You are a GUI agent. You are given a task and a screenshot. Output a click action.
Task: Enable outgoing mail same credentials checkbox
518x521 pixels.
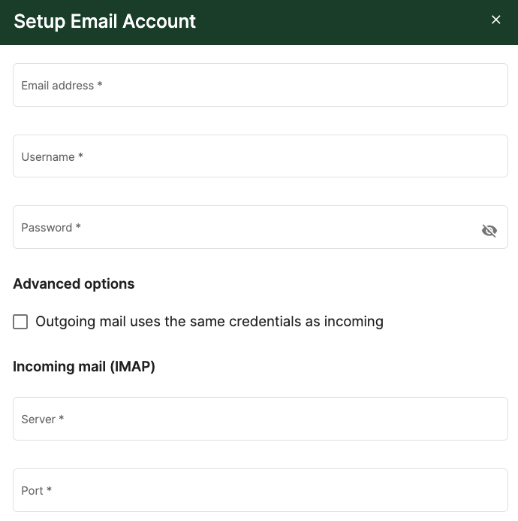20,322
